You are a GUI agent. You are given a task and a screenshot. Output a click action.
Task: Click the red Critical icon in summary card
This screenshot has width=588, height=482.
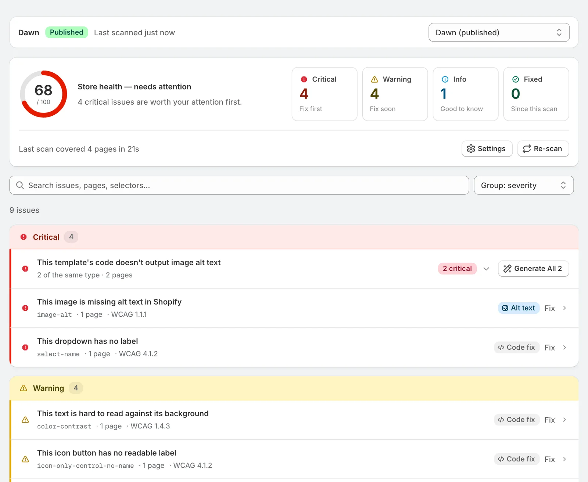[304, 79]
